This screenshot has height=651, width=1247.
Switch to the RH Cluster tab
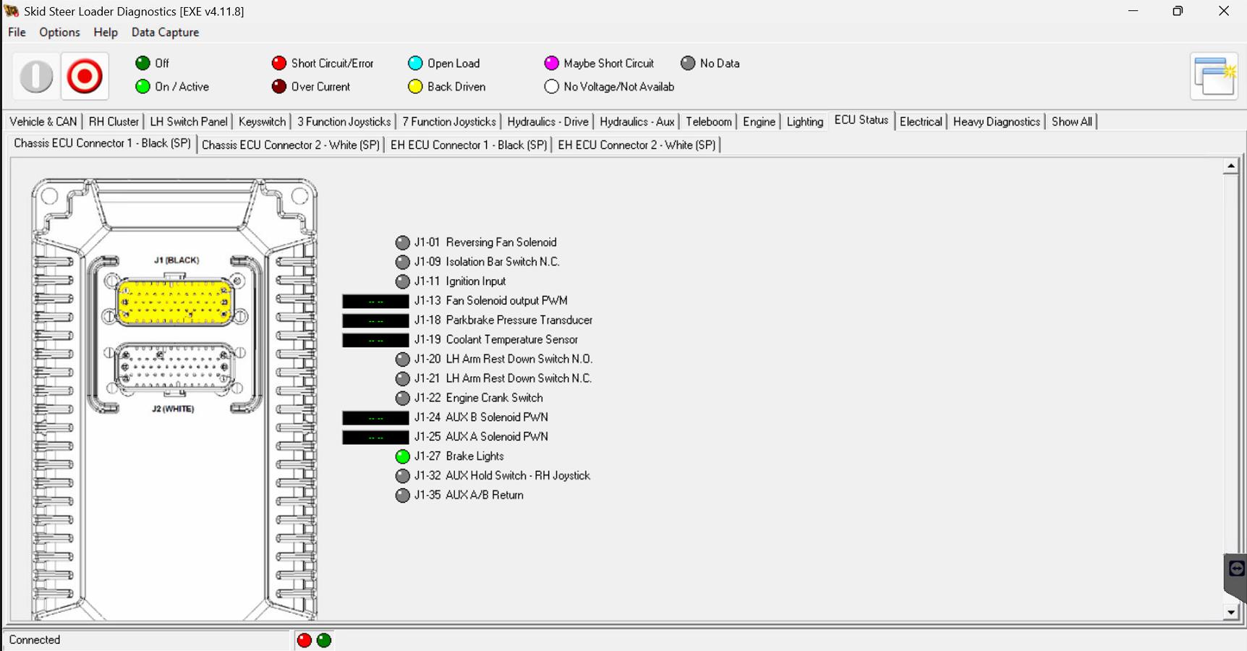click(x=114, y=122)
